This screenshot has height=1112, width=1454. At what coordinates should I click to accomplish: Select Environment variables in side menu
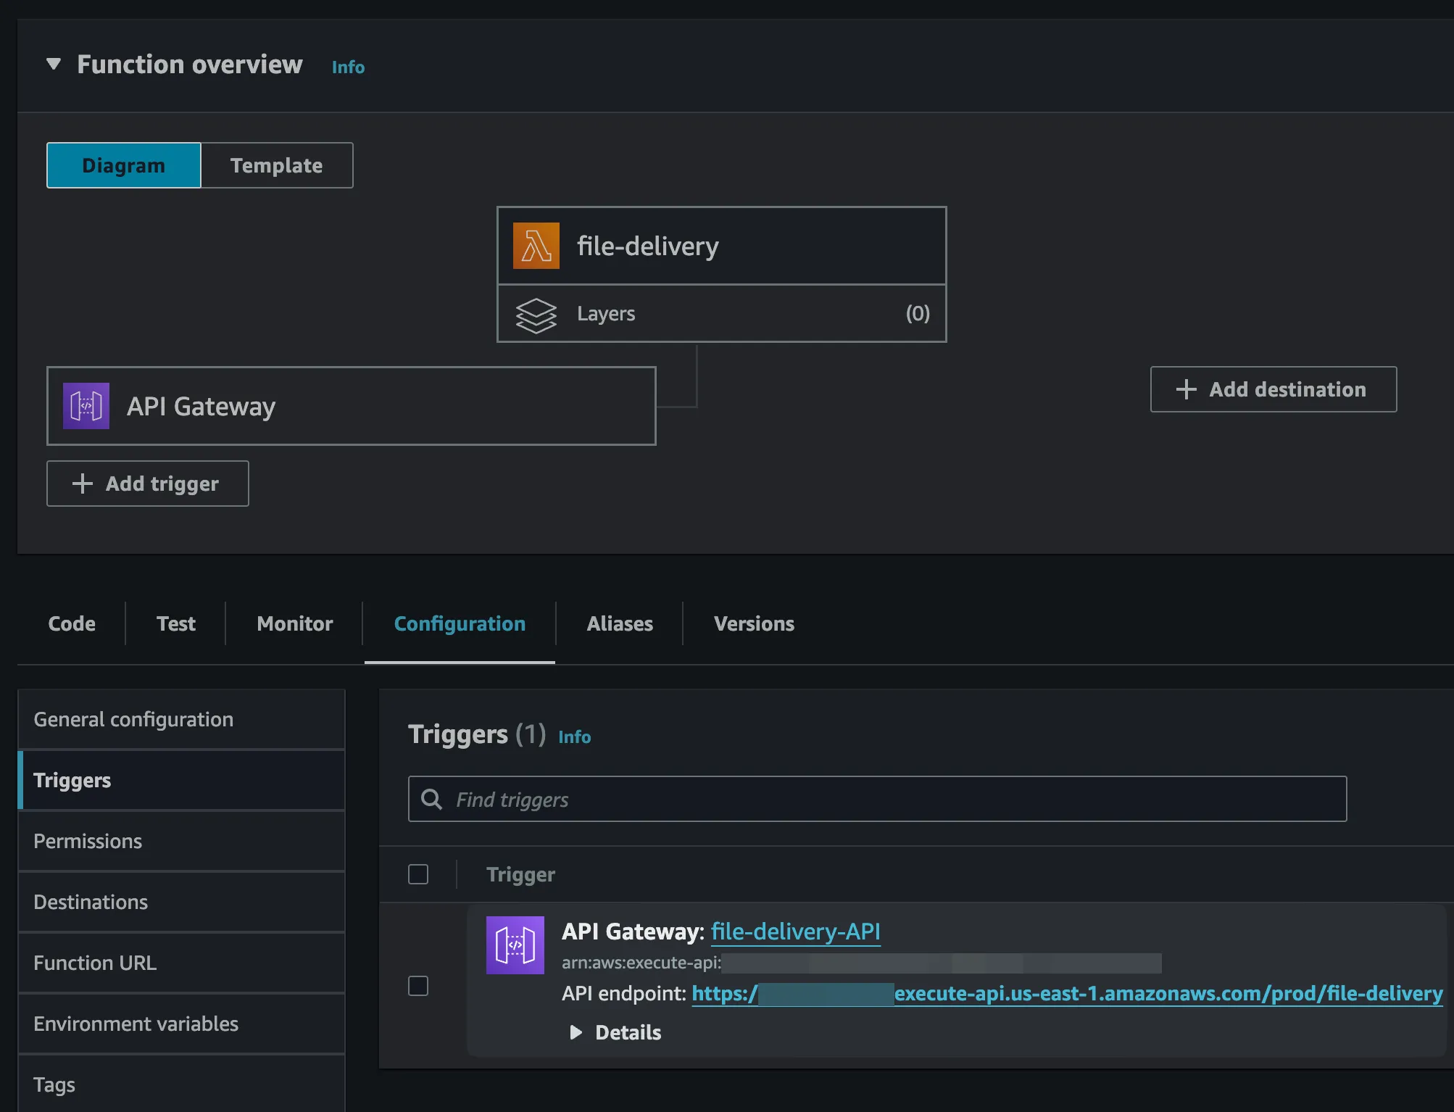[181, 1024]
